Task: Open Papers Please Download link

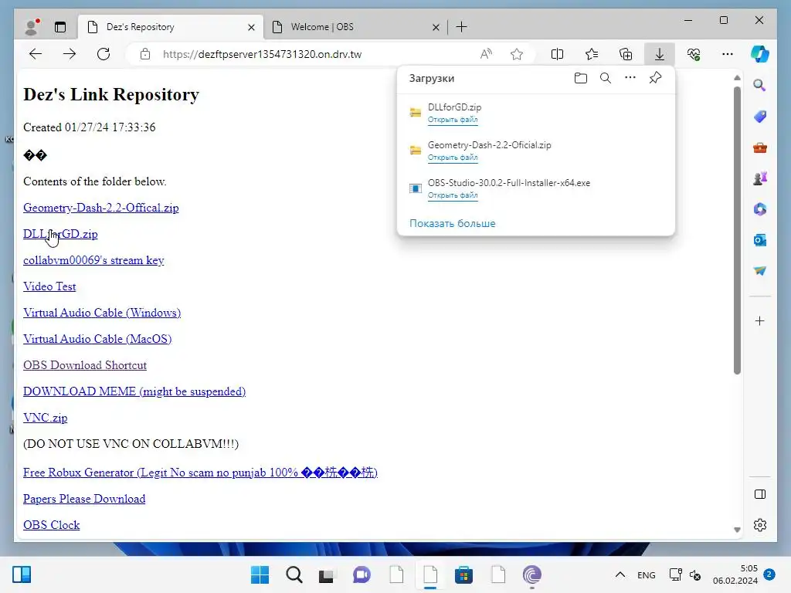Action: 84,499
